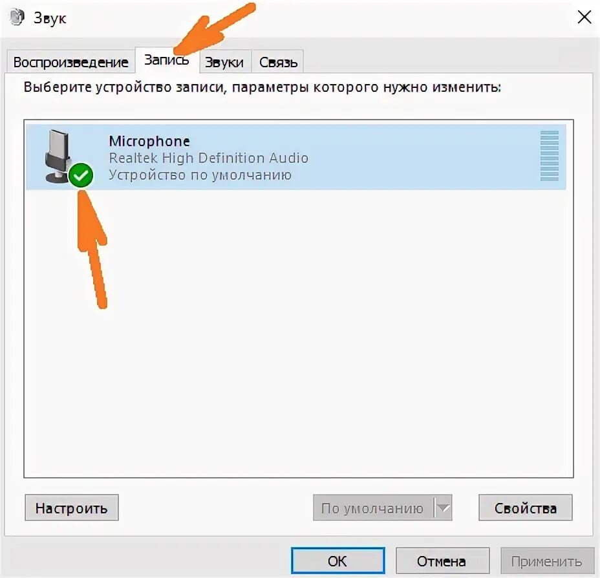Go to the Звуки tab
This screenshot has width=600, height=578.
click(225, 61)
